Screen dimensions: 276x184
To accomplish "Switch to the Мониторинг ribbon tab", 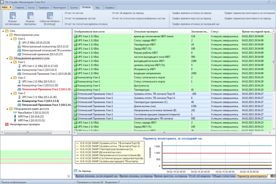I will [60, 8].
